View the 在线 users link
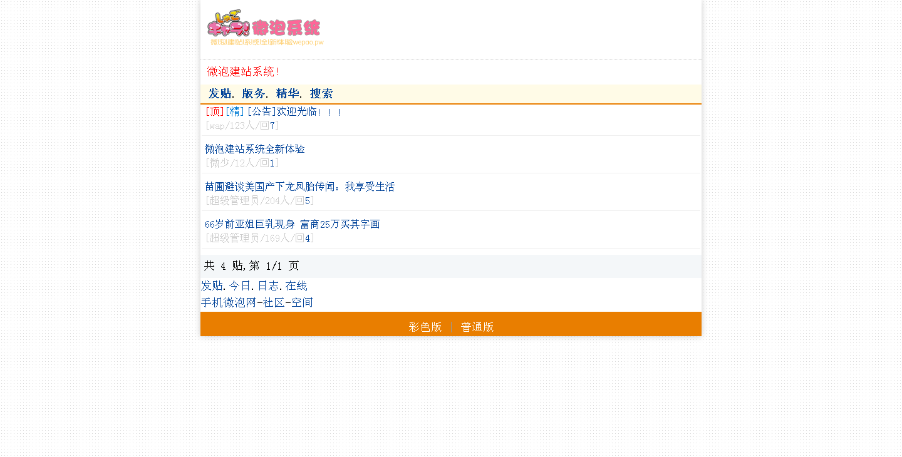902x457 pixels. pyautogui.click(x=296, y=286)
